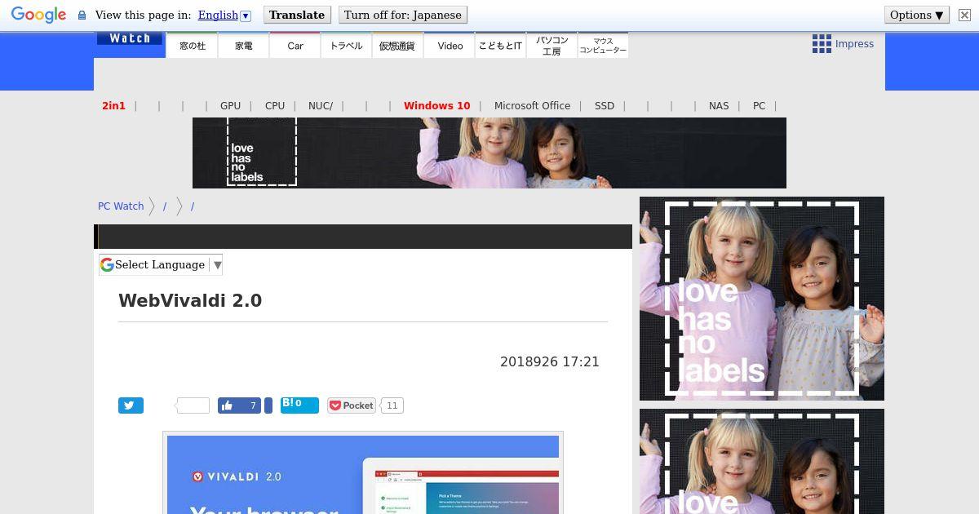Select the SSD topic link
The height and width of the screenshot is (514, 979).
(605, 106)
